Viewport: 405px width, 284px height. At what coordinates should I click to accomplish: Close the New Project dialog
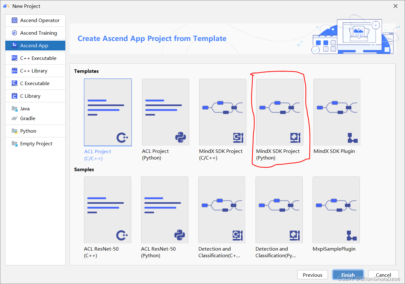[x=395, y=6]
